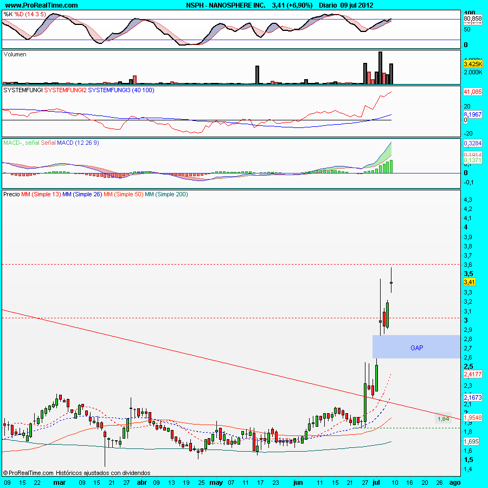Select the blue 8,1967 value tag

(473, 114)
